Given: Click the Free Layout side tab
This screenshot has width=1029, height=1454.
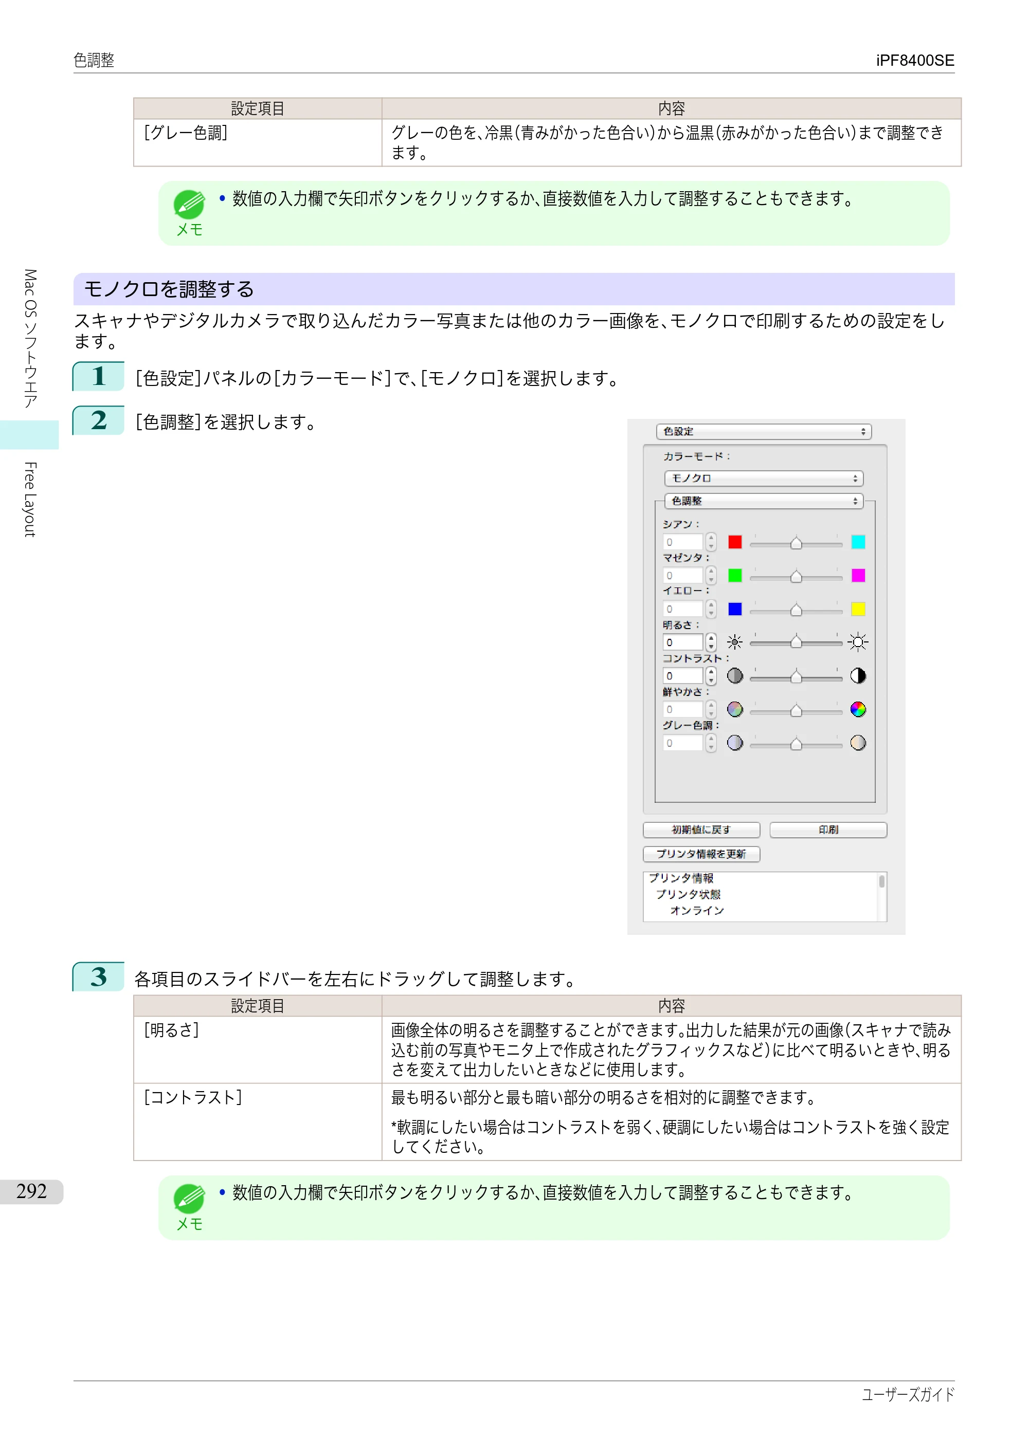Looking at the screenshot, I should [30, 500].
